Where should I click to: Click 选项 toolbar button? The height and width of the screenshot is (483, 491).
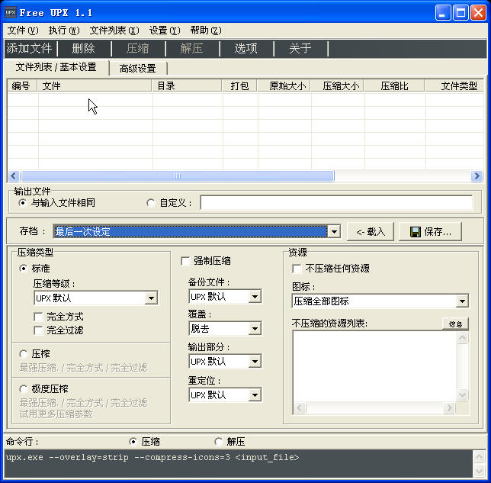point(246,49)
